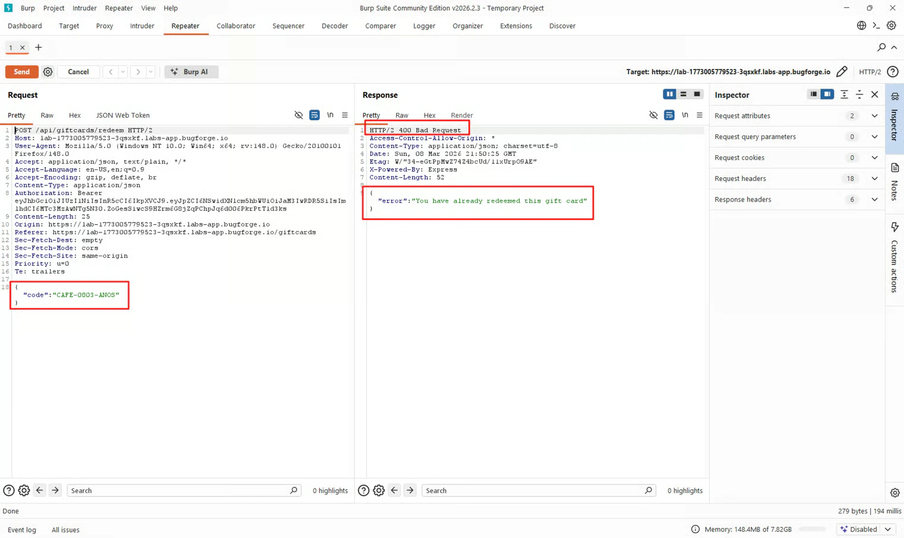Viewport: 904px width, 538px height.
Task: Switch to tabbed request/response layout
Action: [697, 94]
